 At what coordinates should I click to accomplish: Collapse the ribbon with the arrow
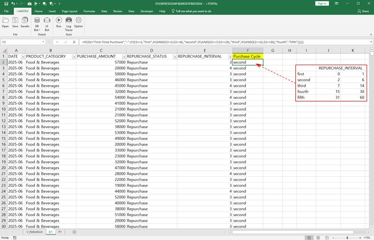370,34
